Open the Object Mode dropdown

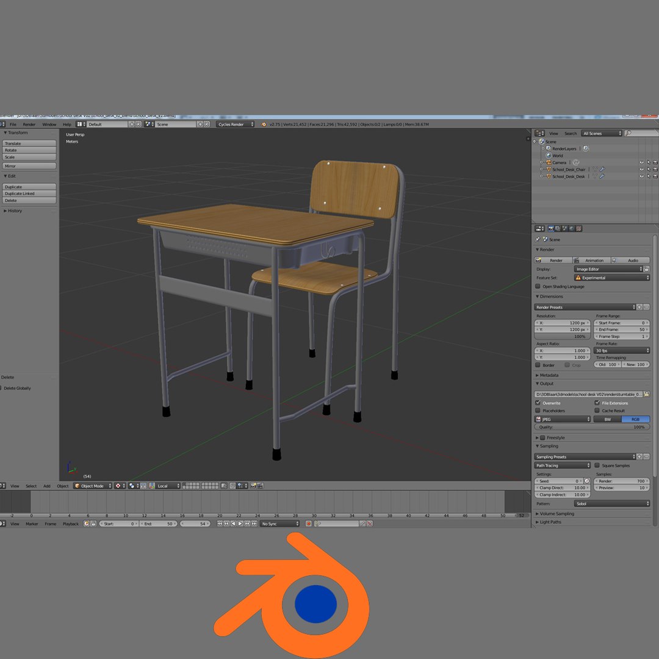(x=93, y=486)
